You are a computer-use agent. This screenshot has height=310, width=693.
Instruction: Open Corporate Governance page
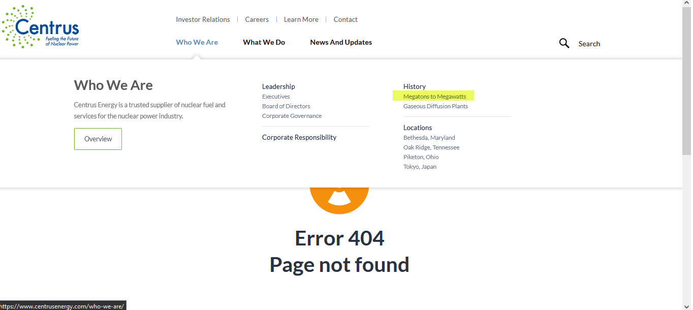click(292, 116)
